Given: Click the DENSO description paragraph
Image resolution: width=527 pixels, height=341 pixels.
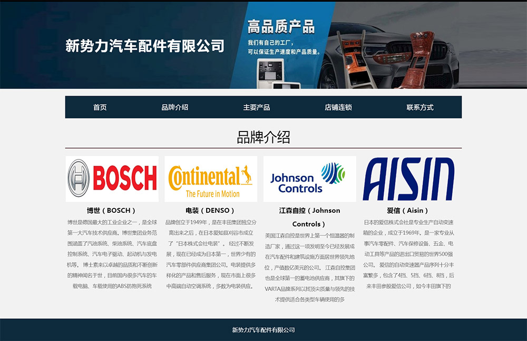Looking at the screenshot, I should (x=211, y=254).
